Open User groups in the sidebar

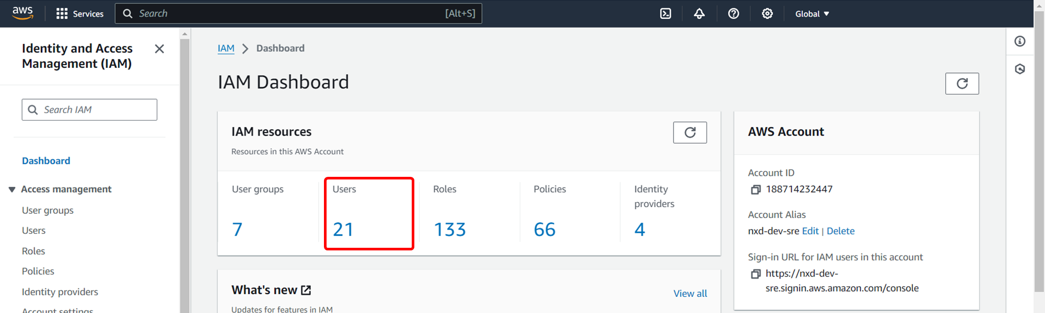click(48, 210)
